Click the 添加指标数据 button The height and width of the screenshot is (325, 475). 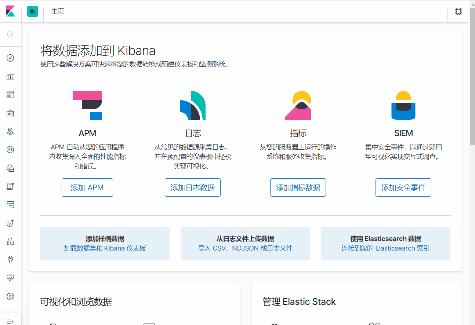(298, 187)
